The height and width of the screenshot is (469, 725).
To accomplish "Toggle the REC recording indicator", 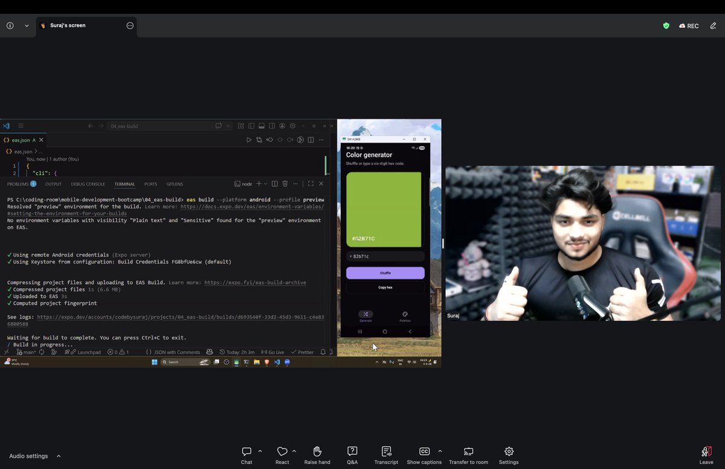I will (x=689, y=26).
